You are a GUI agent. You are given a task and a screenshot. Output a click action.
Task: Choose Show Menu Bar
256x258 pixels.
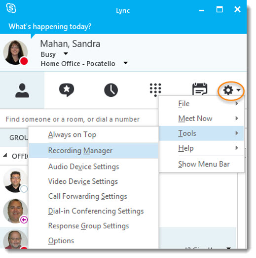[x=201, y=164]
